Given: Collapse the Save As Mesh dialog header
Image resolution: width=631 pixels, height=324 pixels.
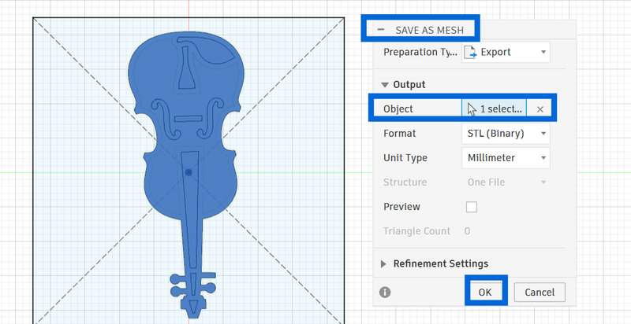Looking at the screenshot, I should [x=381, y=30].
